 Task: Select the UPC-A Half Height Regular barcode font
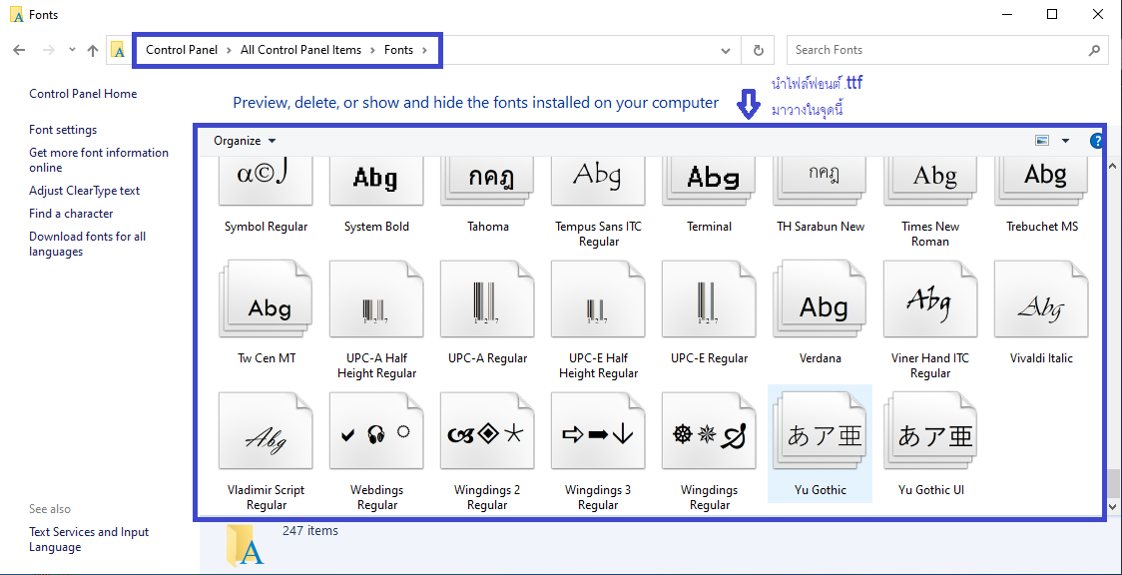(x=376, y=298)
